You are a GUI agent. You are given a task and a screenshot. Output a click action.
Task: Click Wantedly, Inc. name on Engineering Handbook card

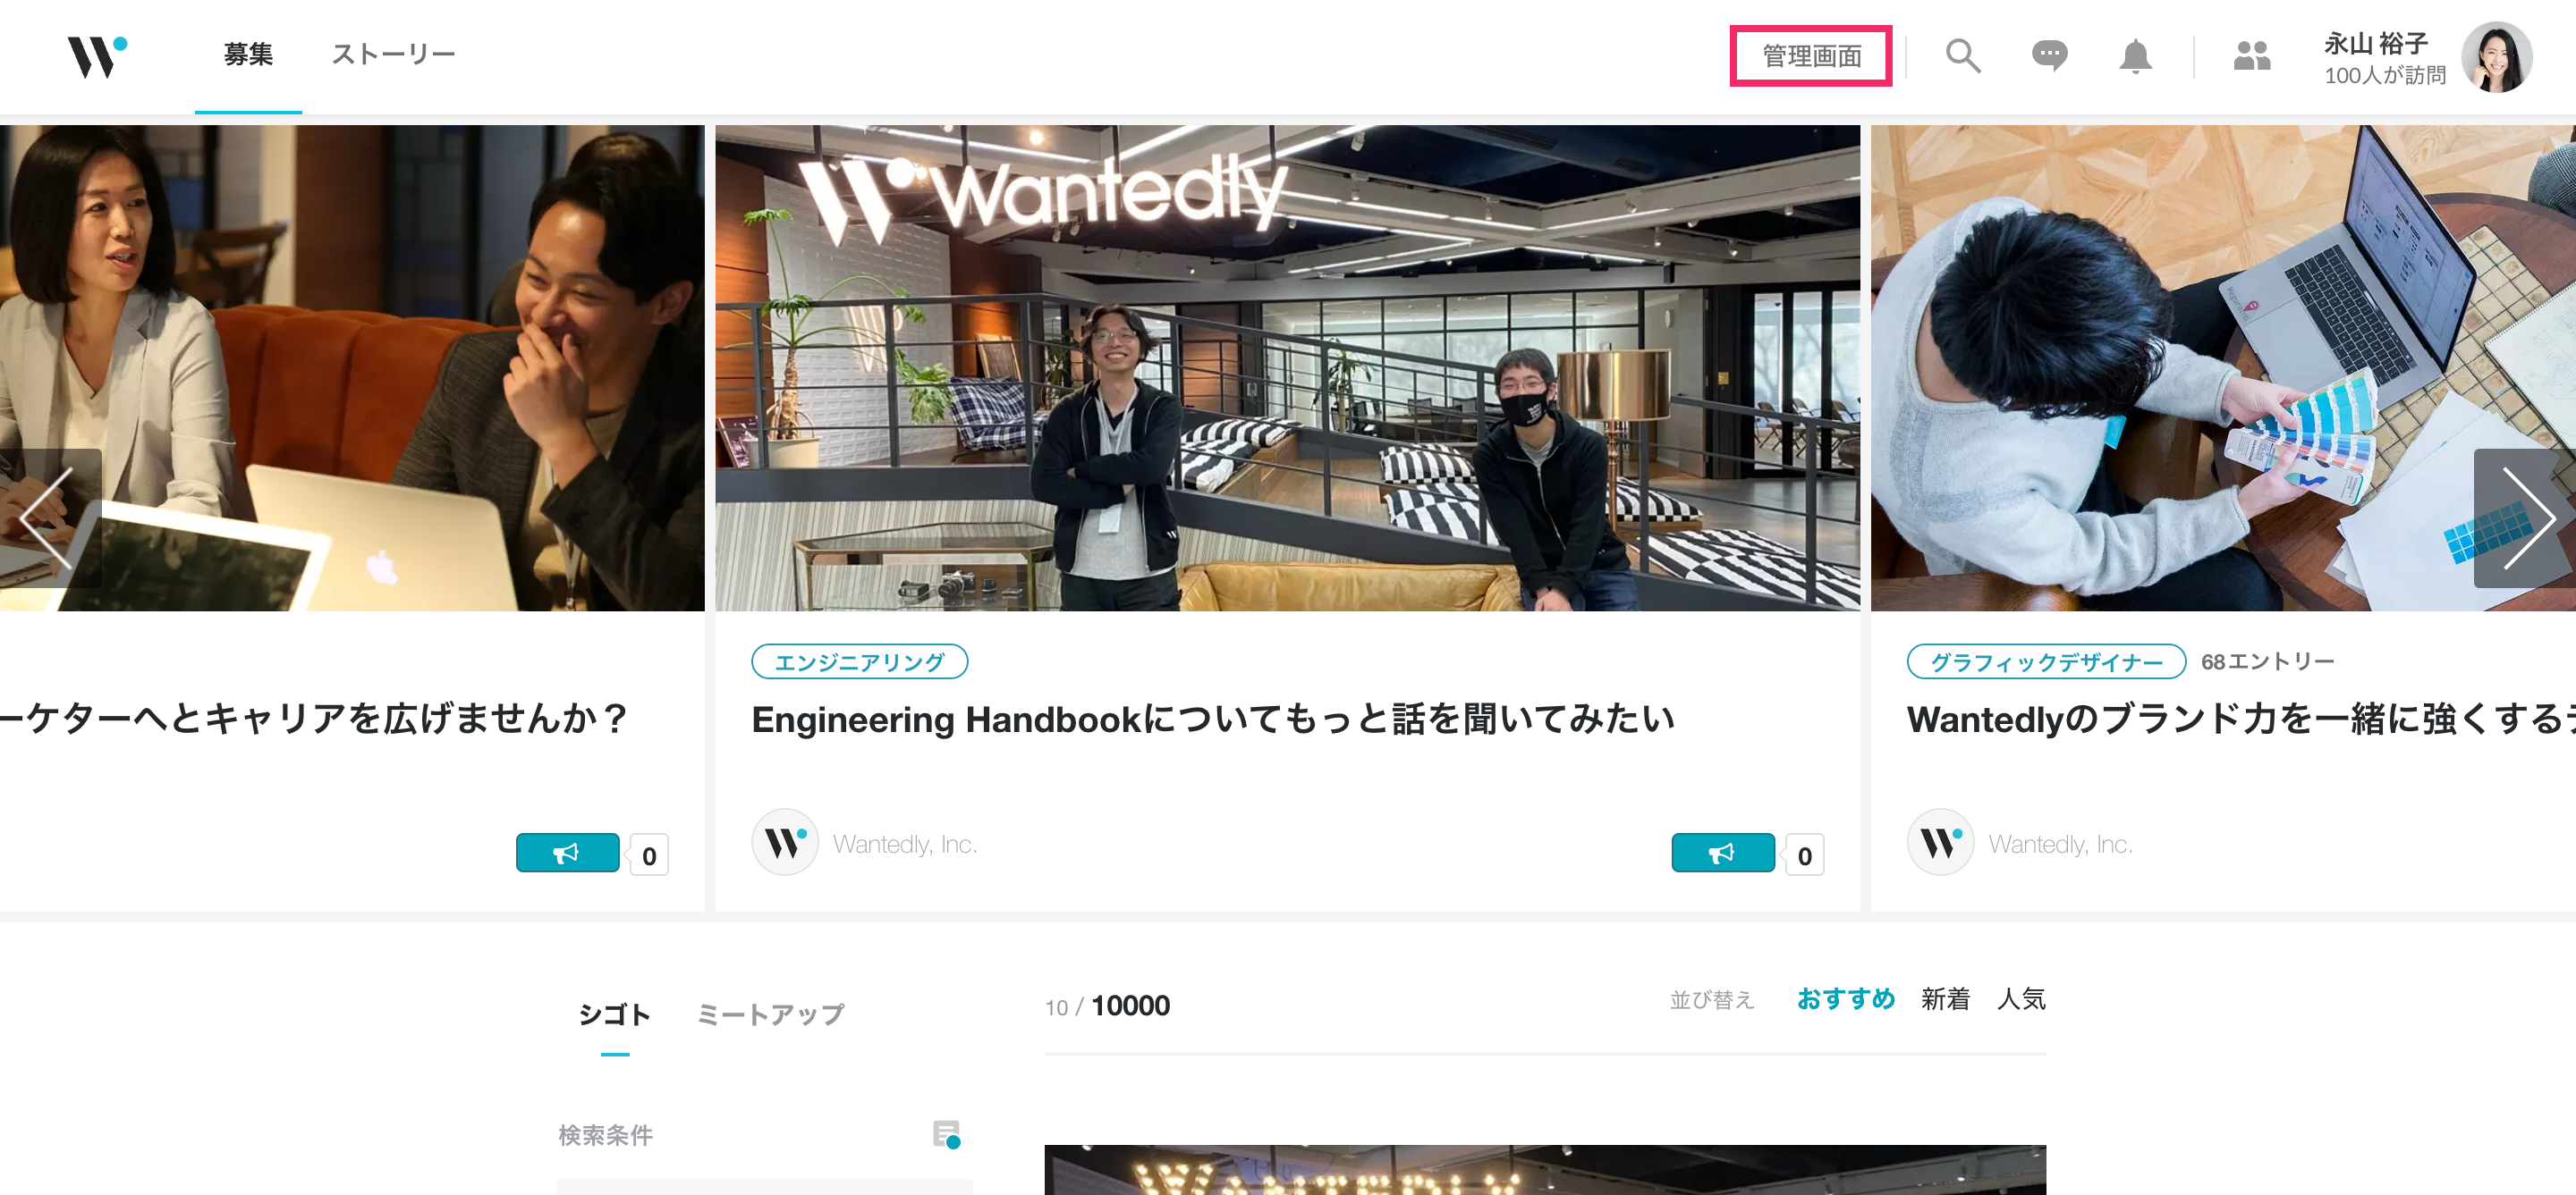905,845
